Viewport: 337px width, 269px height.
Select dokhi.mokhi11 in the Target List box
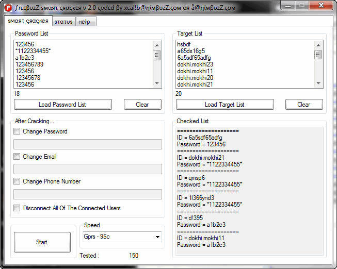195,71
